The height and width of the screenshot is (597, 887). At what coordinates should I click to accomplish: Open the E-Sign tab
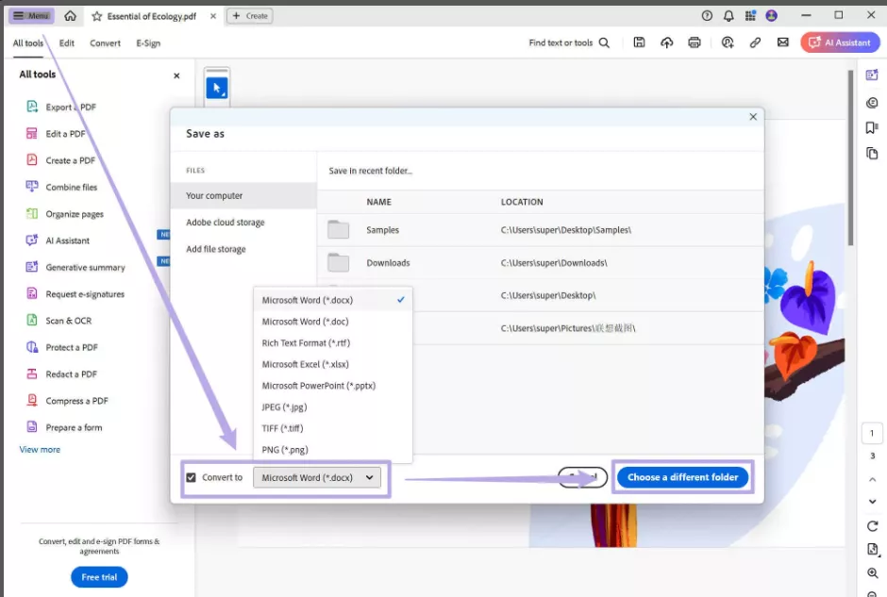pyautogui.click(x=148, y=43)
